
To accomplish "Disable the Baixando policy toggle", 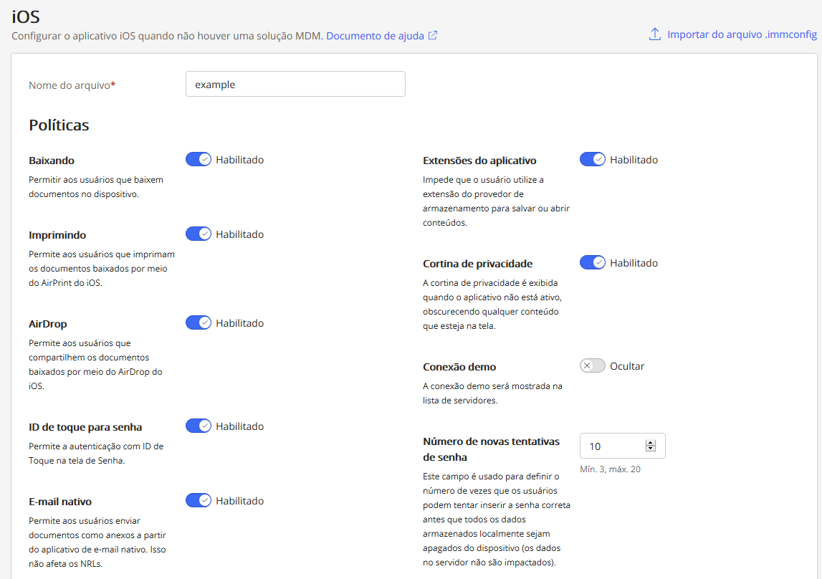I will (199, 160).
